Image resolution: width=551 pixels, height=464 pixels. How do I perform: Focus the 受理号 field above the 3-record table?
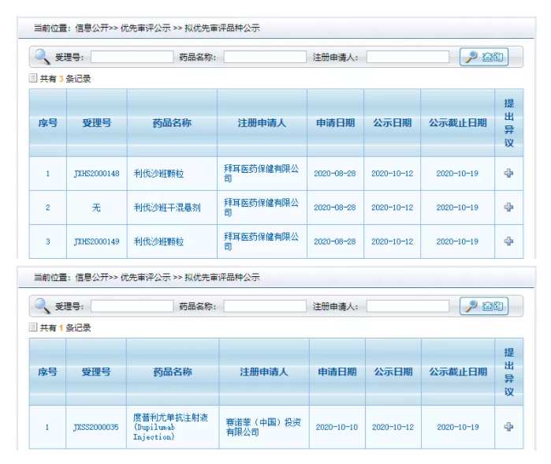coord(132,58)
